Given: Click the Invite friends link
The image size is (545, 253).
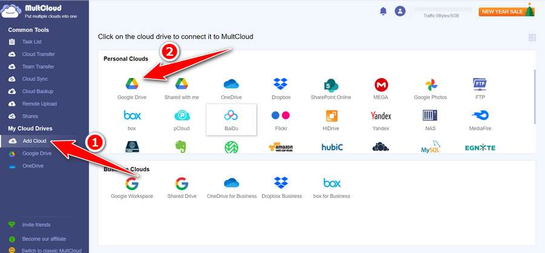Looking at the screenshot, I should (36, 225).
